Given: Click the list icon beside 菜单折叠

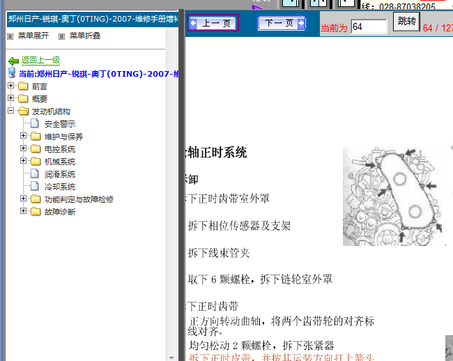Looking at the screenshot, I should 61,36.
